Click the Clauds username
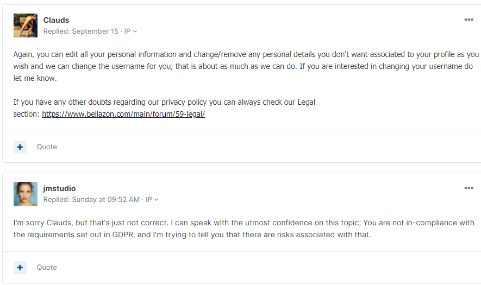Image resolution: width=481 pixels, height=285 pixels. 56,21
